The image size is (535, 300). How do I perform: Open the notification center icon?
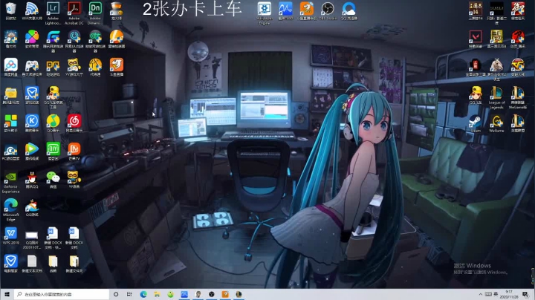point(525,294)
